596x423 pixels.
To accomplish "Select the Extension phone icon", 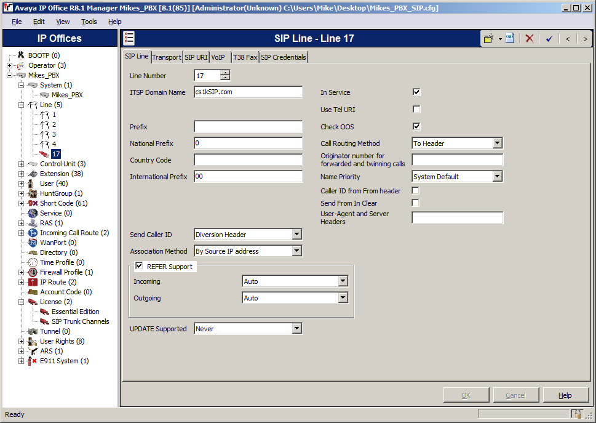I will 33,174.
